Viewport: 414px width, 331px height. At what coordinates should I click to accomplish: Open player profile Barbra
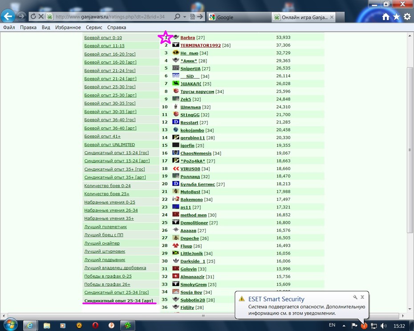click(x=187, y=37)
